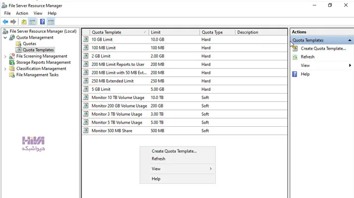Click the Monitor 5 TB Volume Usage icon

86,122
